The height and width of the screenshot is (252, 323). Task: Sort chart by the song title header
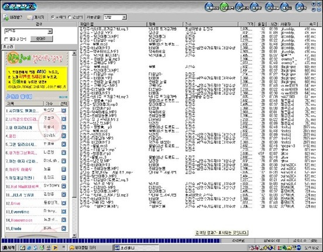[25, 103]
